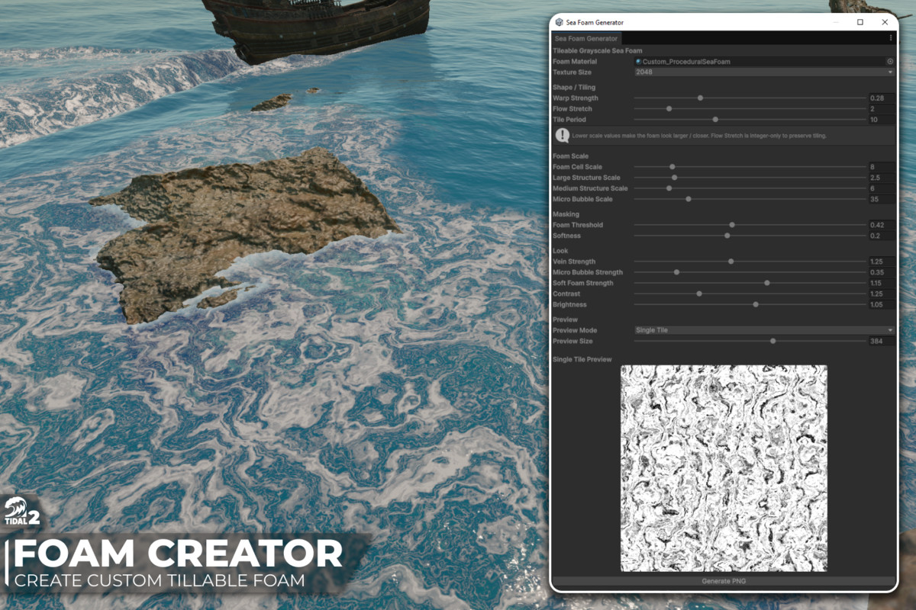The width and height of the screenshot is (916, 610).
Task: Adjust the Foam Threshold slider
Action: click(750, 225)
